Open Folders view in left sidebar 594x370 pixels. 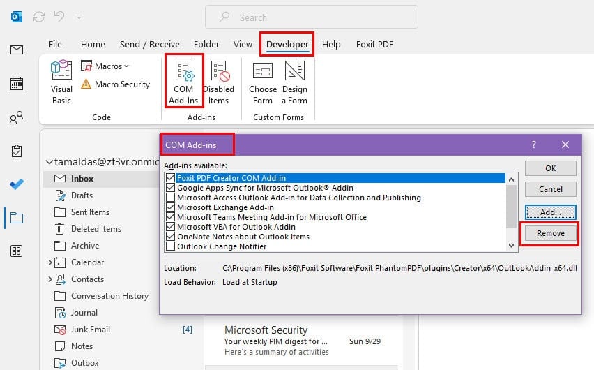click(x=16, y=218)
